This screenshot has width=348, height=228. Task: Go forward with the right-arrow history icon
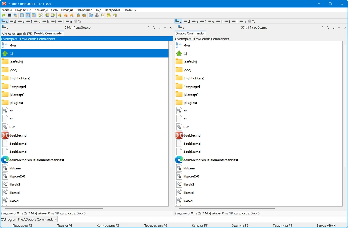click(x=53, y=15)
